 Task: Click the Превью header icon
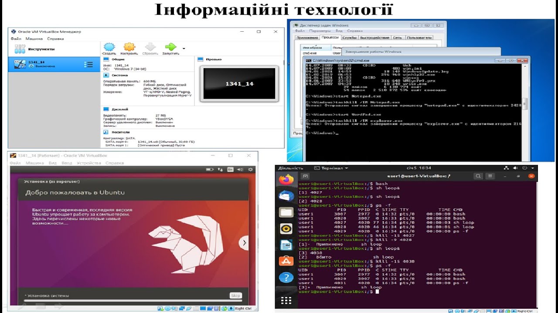click(201, 59)
